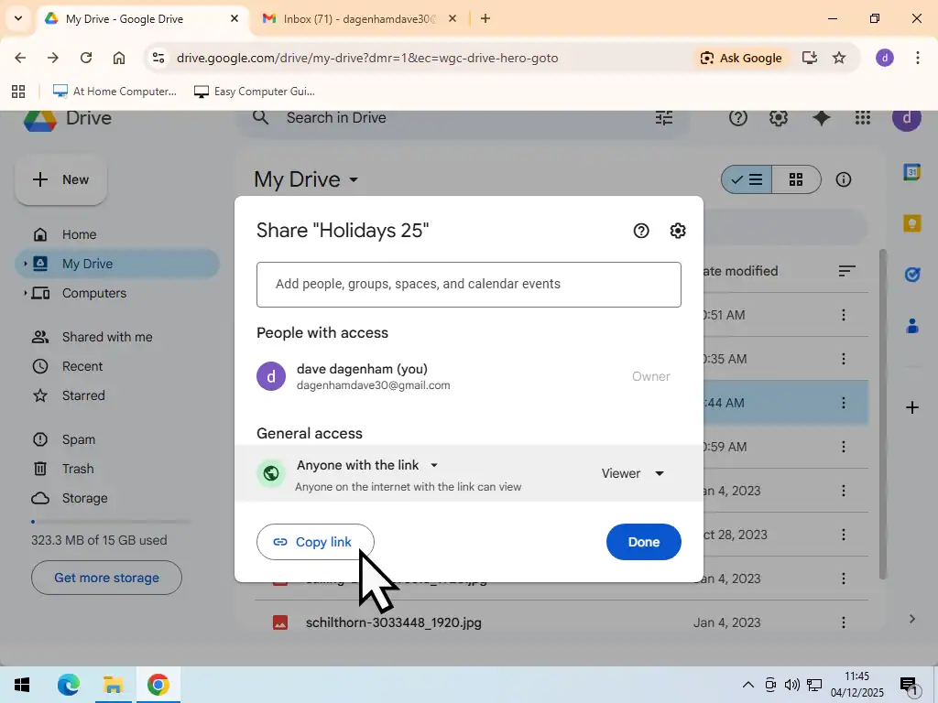938x703 pixels.
Task: Change the Viewer permission dropdown
Action: point(633,473)
